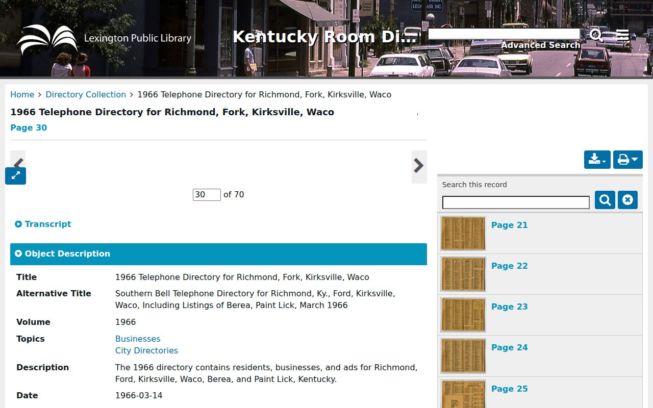This screenshot has height=408, width=653.
Task: Go to the Home breadcrumb
Action: 22,94
